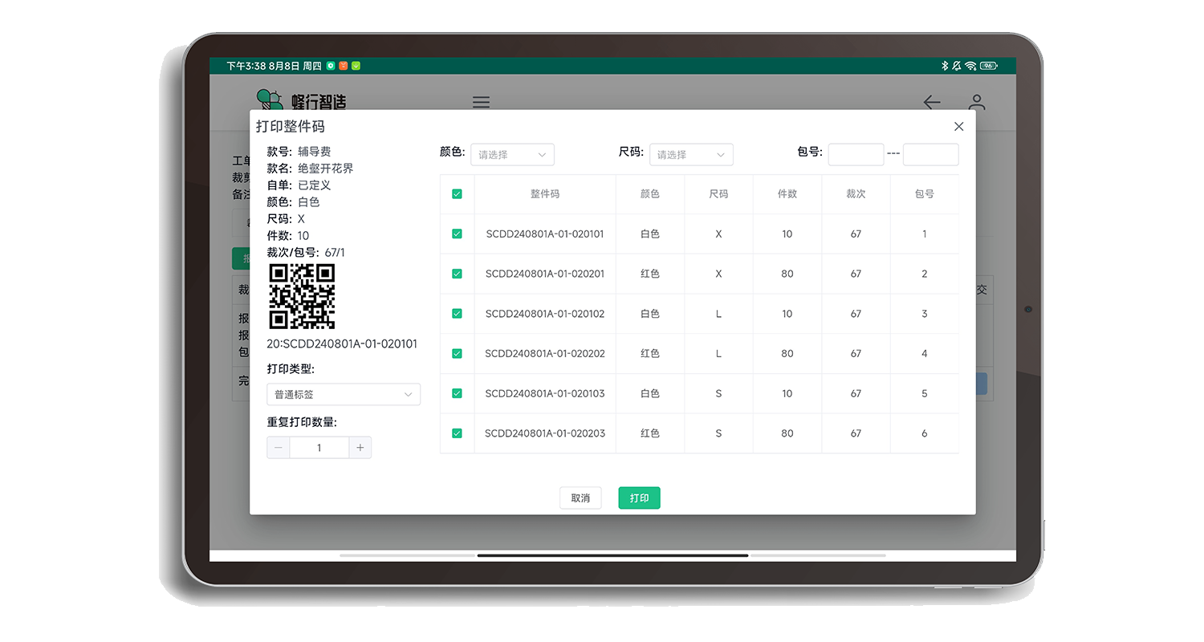
Task: Click the 打印 button to print
Action: [638, 498]
